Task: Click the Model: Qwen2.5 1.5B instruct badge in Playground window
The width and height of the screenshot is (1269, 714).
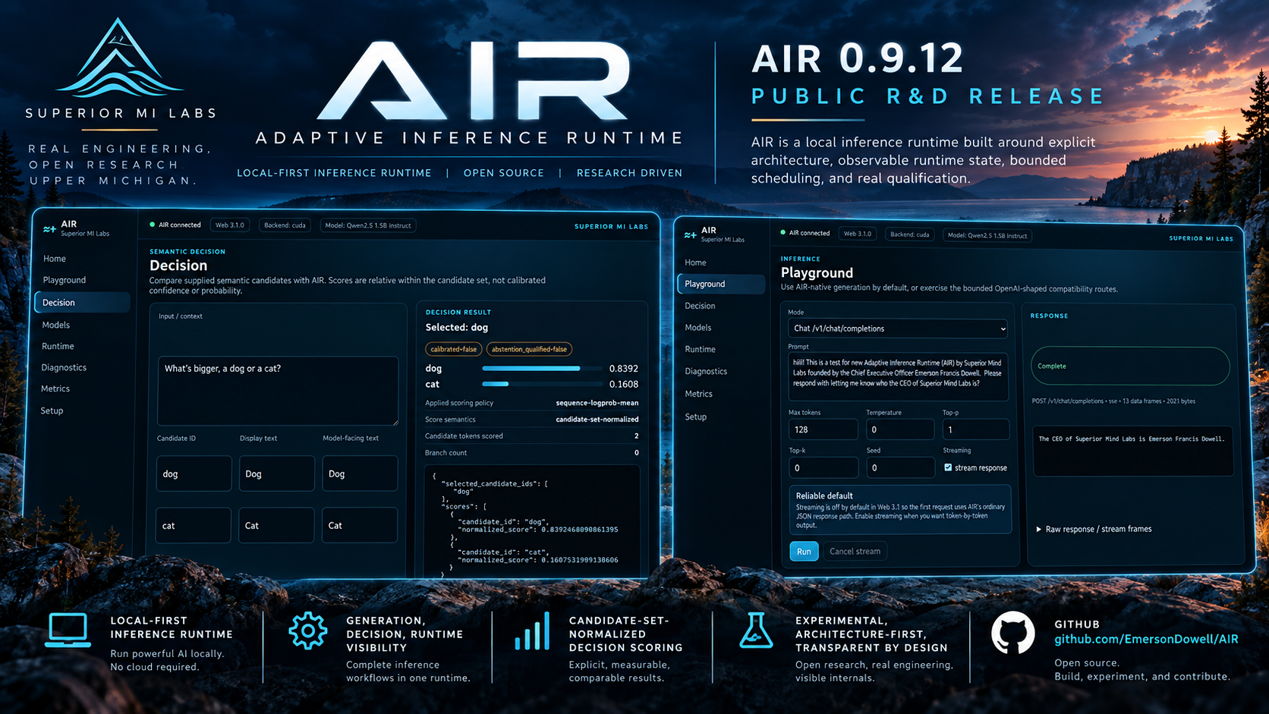Action: coord(987,235)
